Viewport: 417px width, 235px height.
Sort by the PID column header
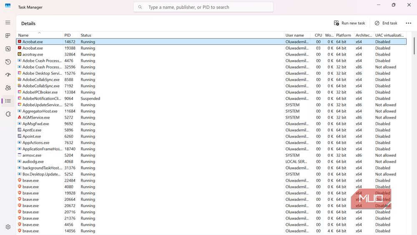(x=71, y=35)
